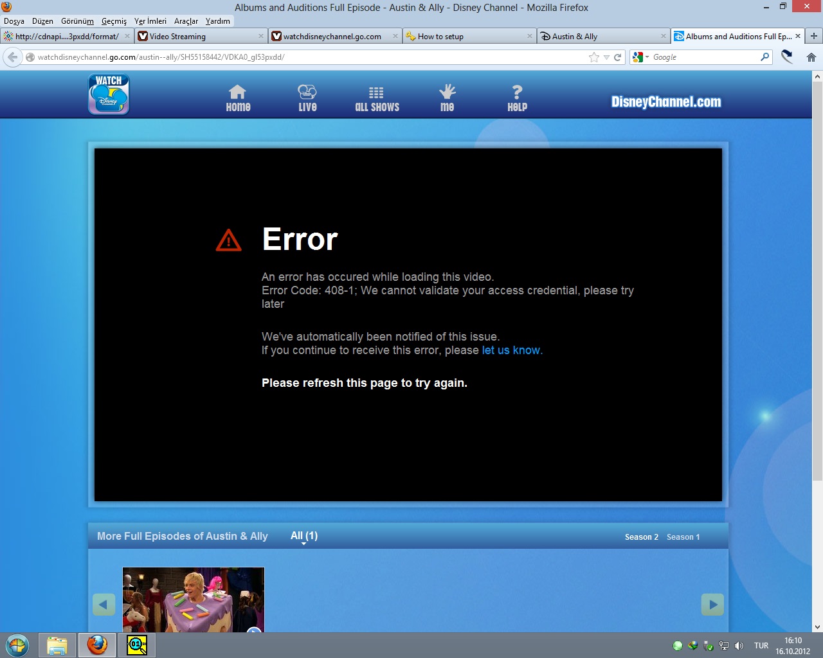Select the All (1) episodes filter
Image resolution: width=823 pixels, height=658 pixels.
point(304,536)
